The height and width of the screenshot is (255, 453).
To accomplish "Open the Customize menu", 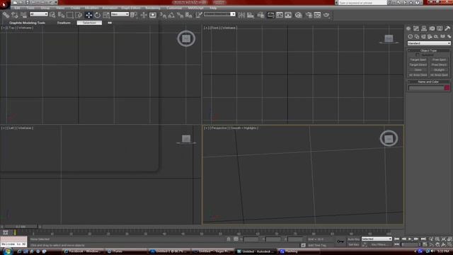I will tap(174, 8).
